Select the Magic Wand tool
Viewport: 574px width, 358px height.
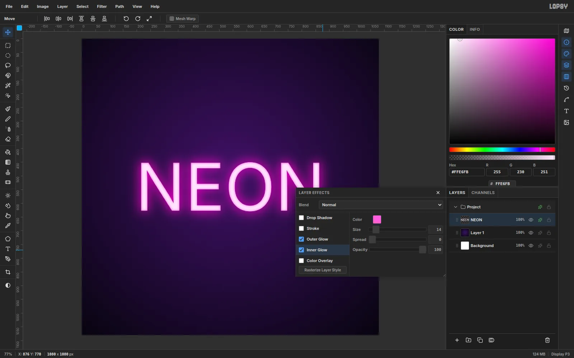(x=8, y=86)
